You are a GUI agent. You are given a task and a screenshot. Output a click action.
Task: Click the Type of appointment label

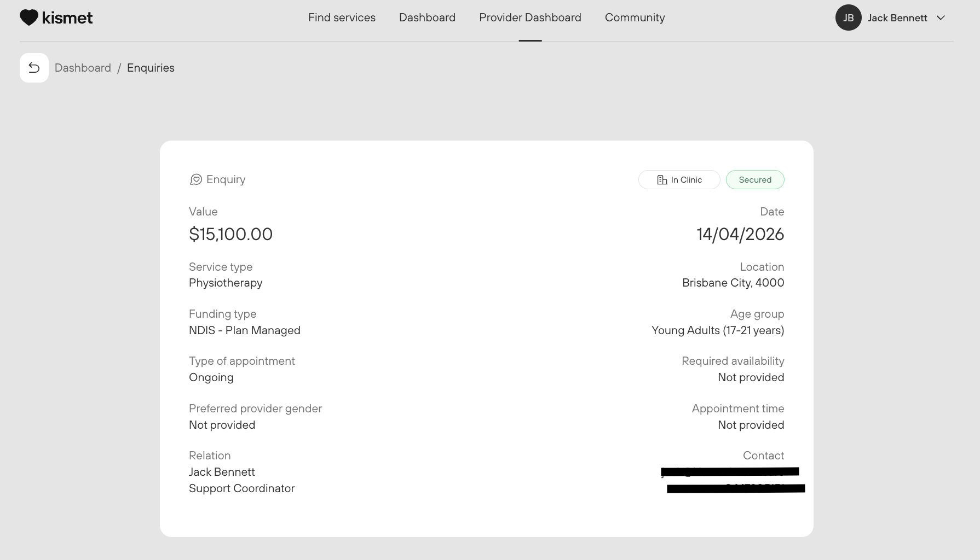click(x=242, y=361)
